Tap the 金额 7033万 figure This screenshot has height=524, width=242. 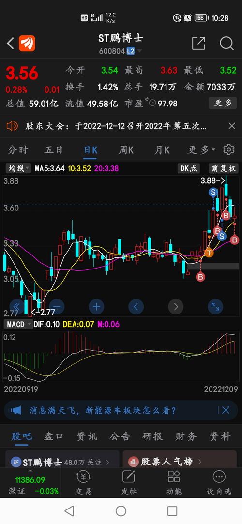[x=210, y=87]
